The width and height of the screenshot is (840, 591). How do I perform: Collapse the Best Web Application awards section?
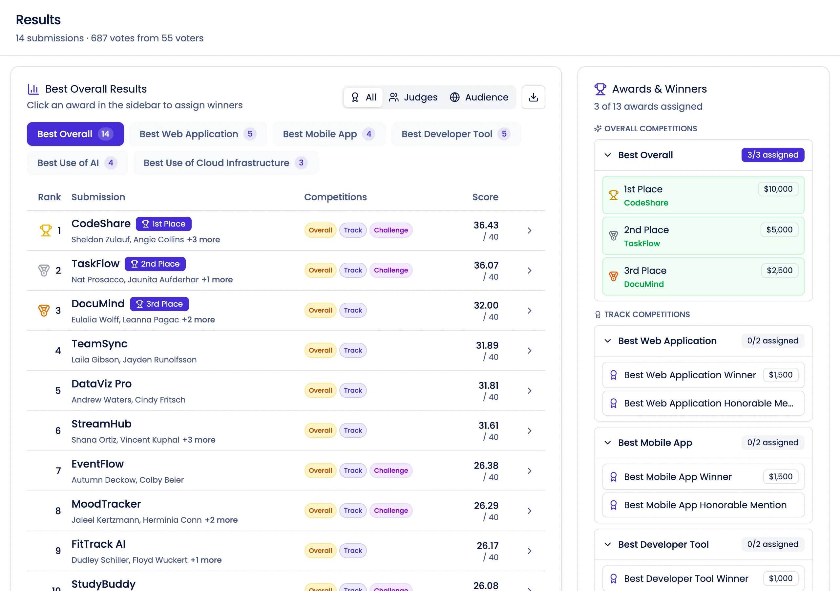tap(607, 341)
